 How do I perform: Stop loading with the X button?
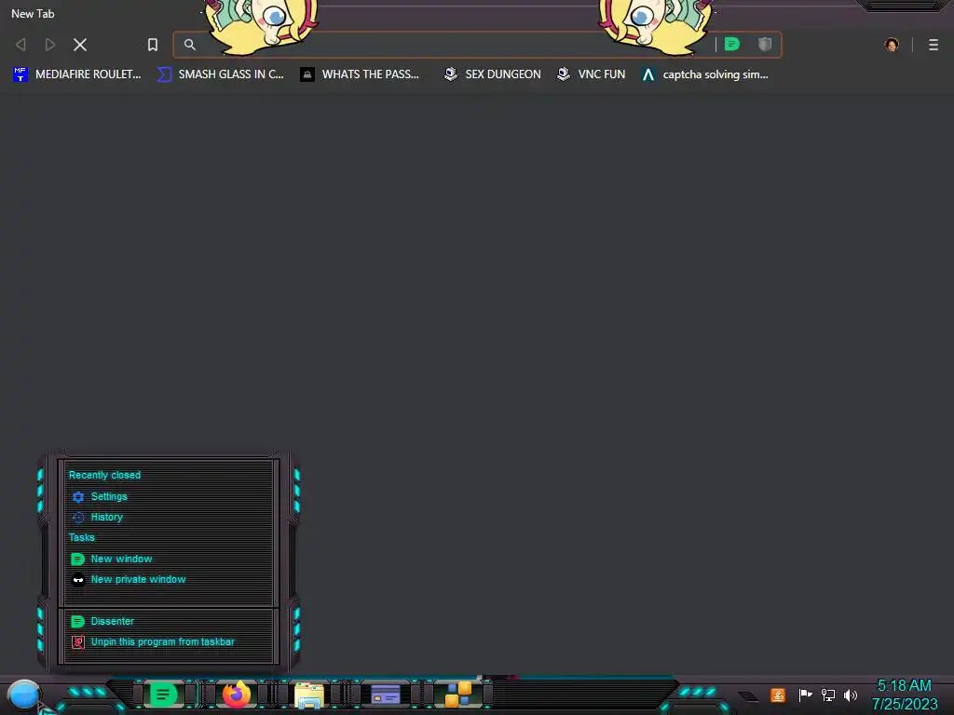coord(80,45)
